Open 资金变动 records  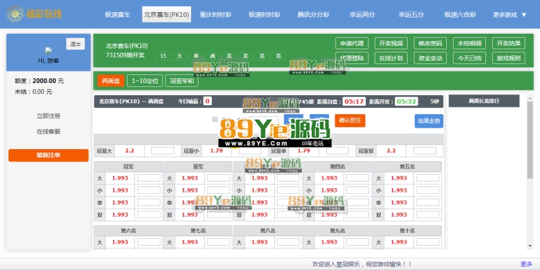[x=430, y=58]
